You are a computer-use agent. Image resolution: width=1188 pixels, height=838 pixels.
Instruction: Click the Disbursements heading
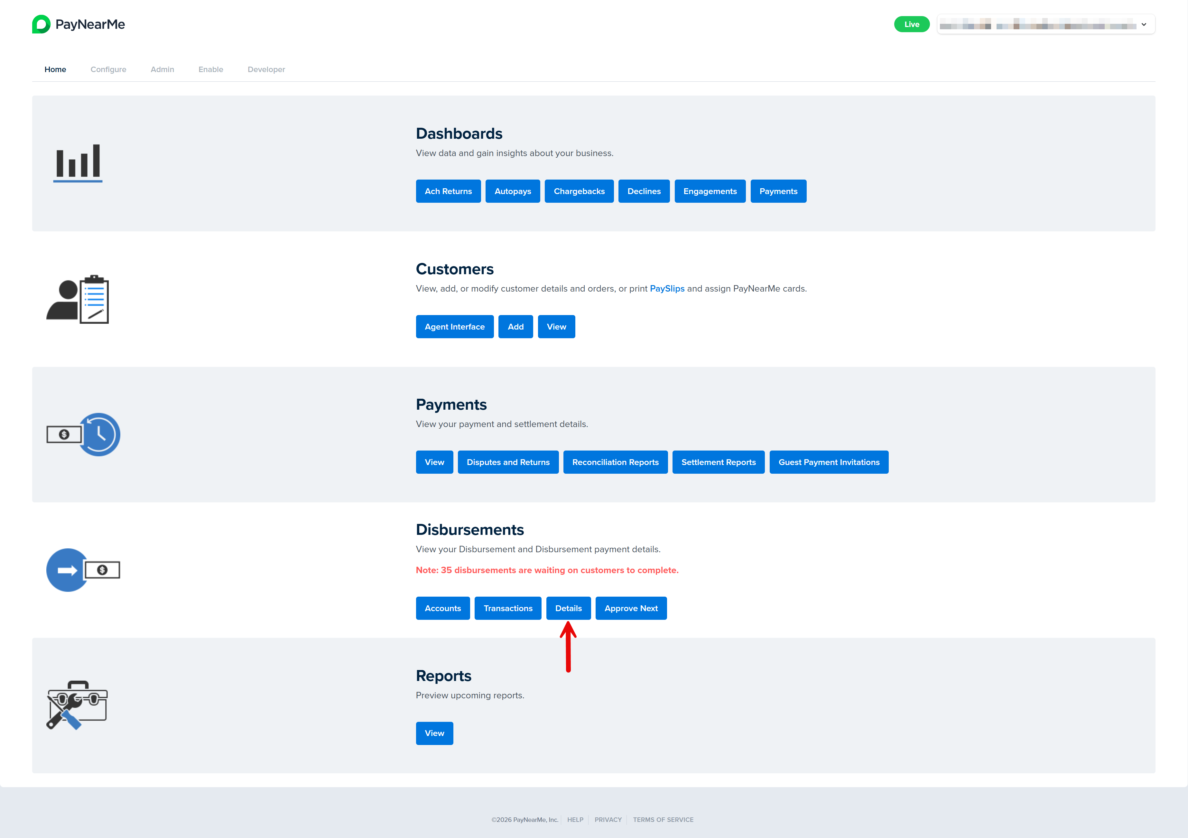tap(470, 529)
